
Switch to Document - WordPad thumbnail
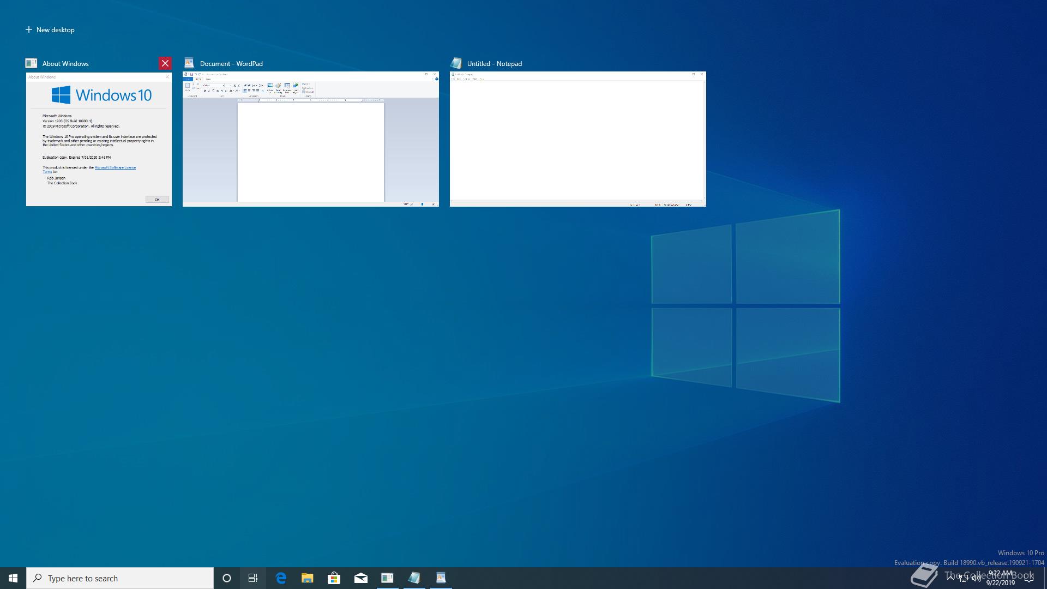coord(310,139)
